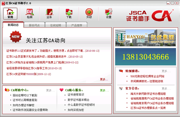
Task: Select the 常用 home toolbar icon
Action: point(10,14)
